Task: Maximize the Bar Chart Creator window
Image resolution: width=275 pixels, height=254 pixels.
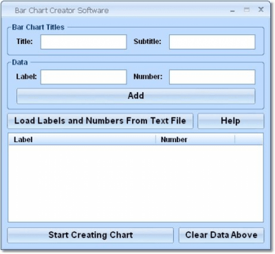Action: pos(247,10)
